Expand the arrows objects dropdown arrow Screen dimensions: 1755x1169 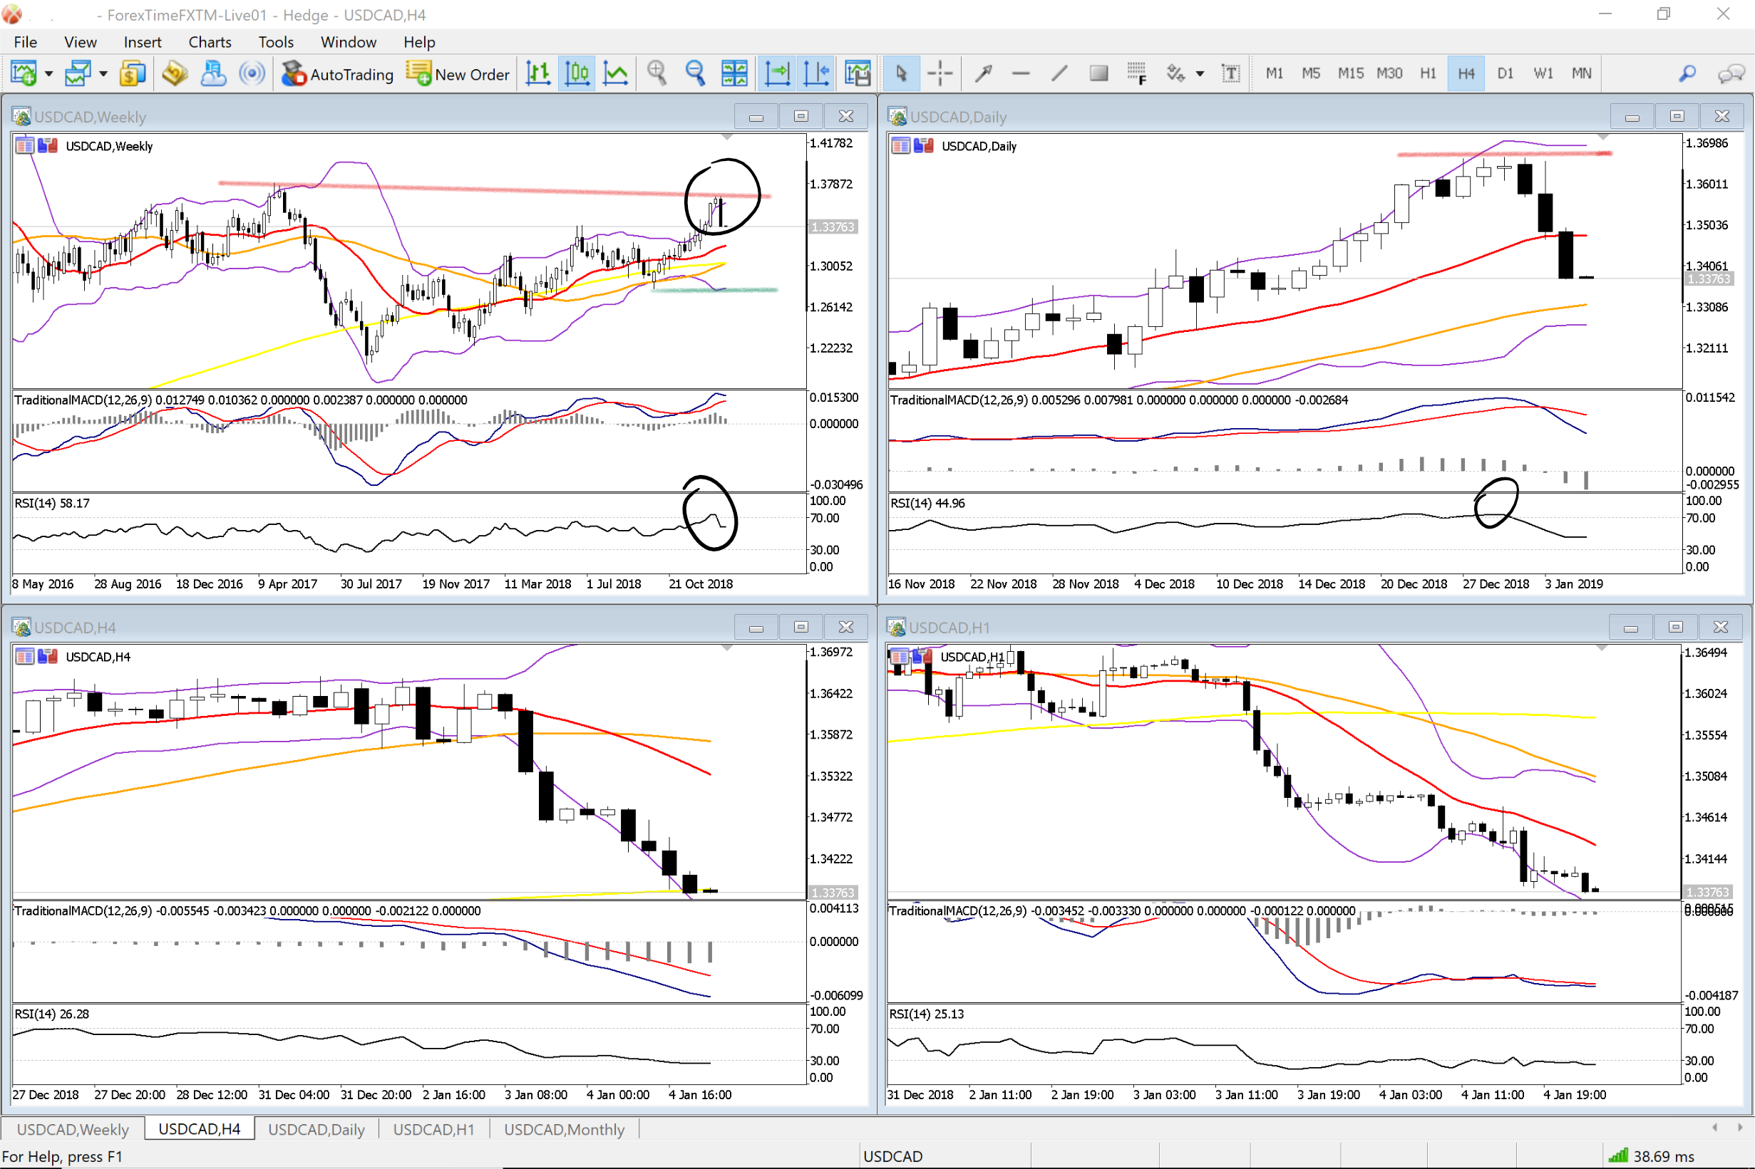click(1199, 73)
